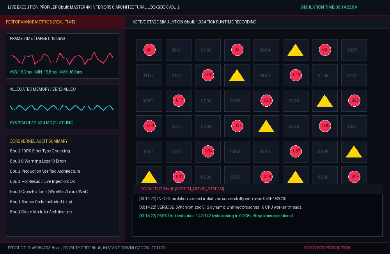Open the U23 unit marker
This screenshot has width=390, height=254.
[354, 100]
